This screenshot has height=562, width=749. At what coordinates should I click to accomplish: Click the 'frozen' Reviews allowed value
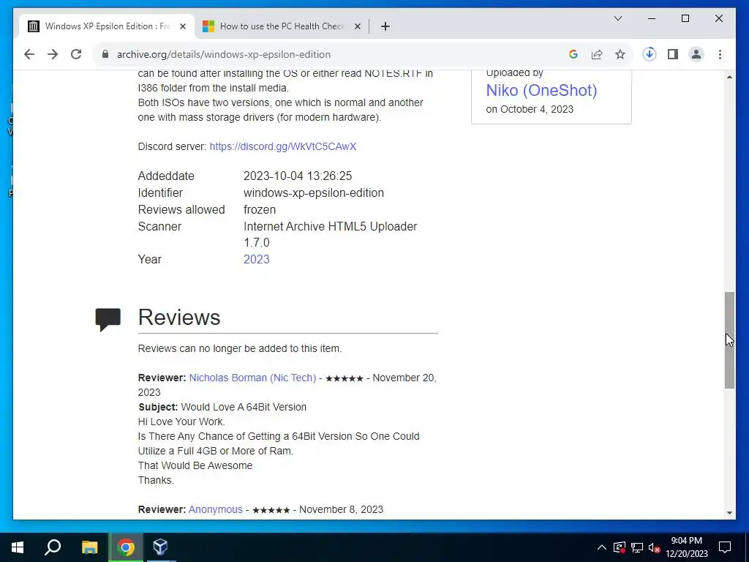(x=260, y=210)
